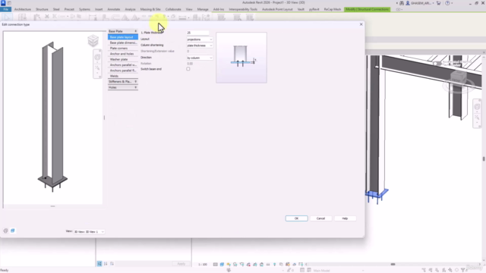Click the shopping cart icon in title bar
This screenshot has height=273, width=486.
[439, 3]
